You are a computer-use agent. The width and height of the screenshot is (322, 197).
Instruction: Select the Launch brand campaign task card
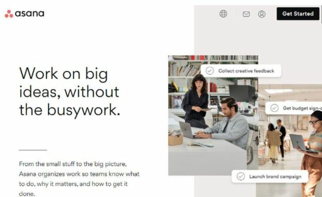pos(270,176)
